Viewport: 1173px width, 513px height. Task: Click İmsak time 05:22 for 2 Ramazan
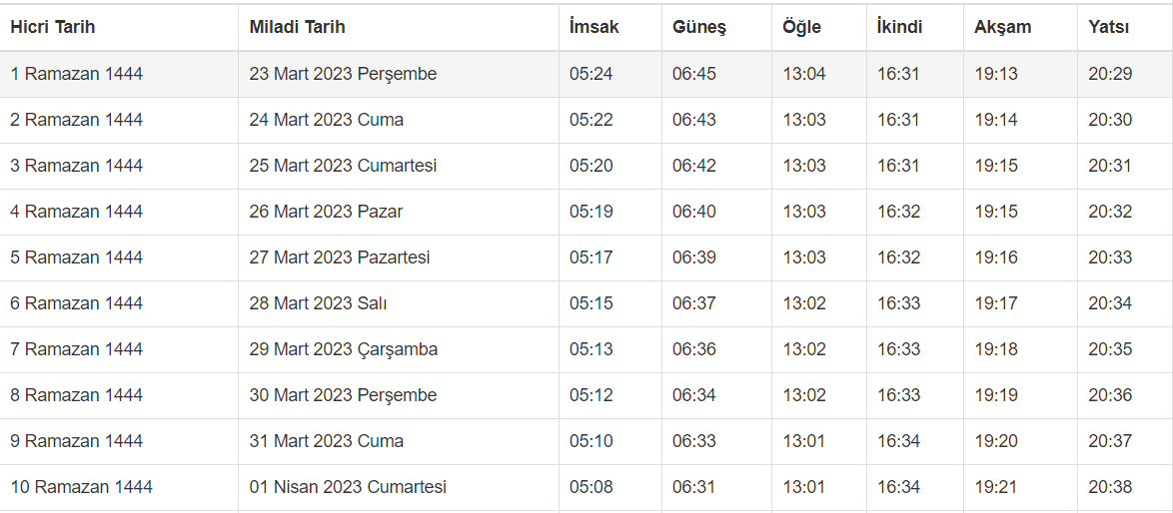[591, 120]
